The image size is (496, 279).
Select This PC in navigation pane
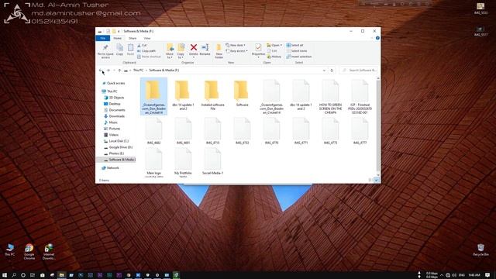[110, 91]
